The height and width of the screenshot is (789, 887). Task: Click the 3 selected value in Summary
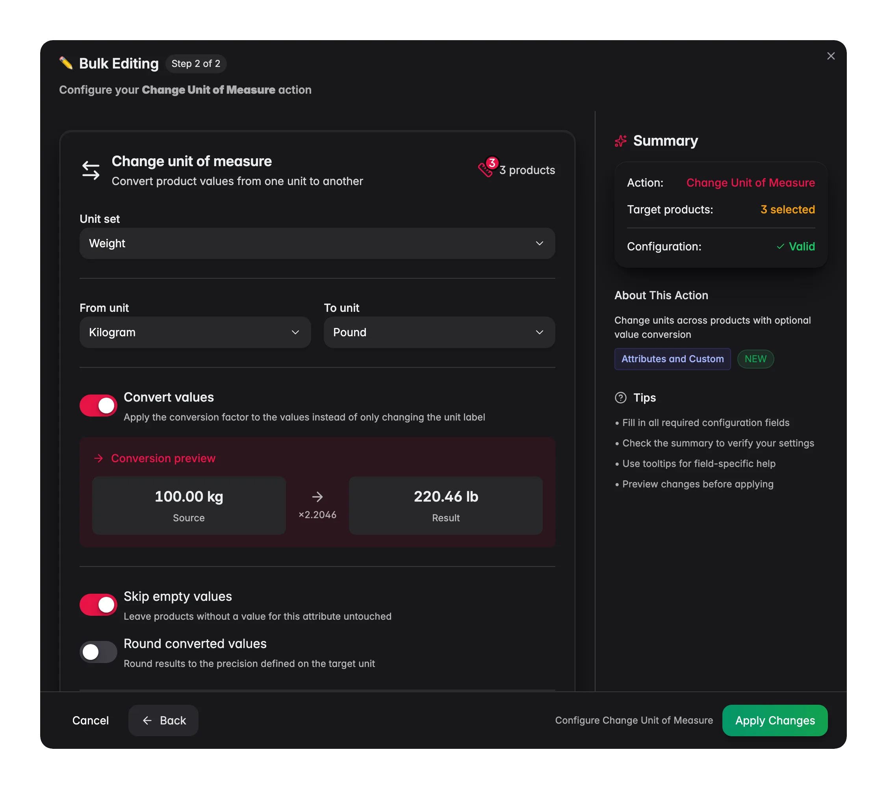(787, 209)
